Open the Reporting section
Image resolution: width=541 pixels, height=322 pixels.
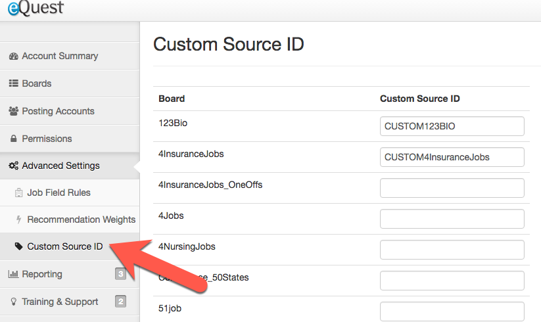click(70, 274)
